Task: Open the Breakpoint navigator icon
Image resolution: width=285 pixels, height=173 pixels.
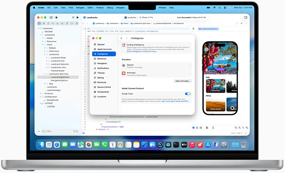Action: pyautogui.click(x=72, y=23)
